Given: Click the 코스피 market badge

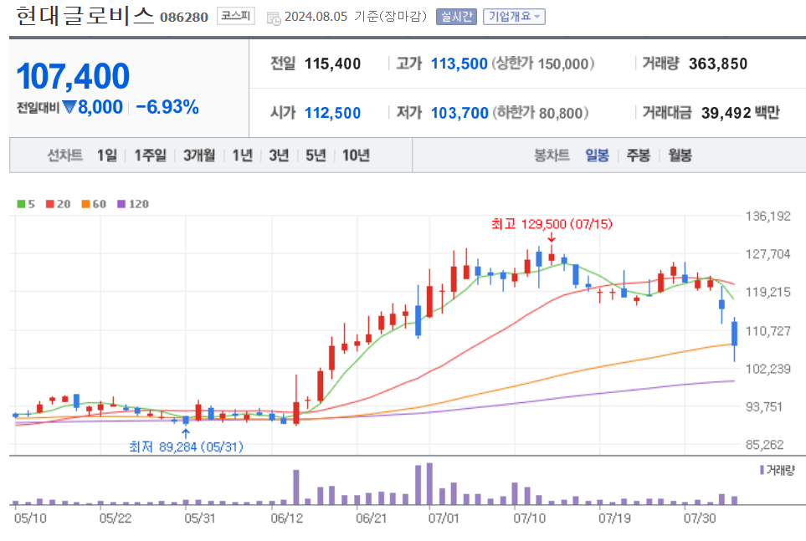Looking at the screenshot, I should 235,16.
